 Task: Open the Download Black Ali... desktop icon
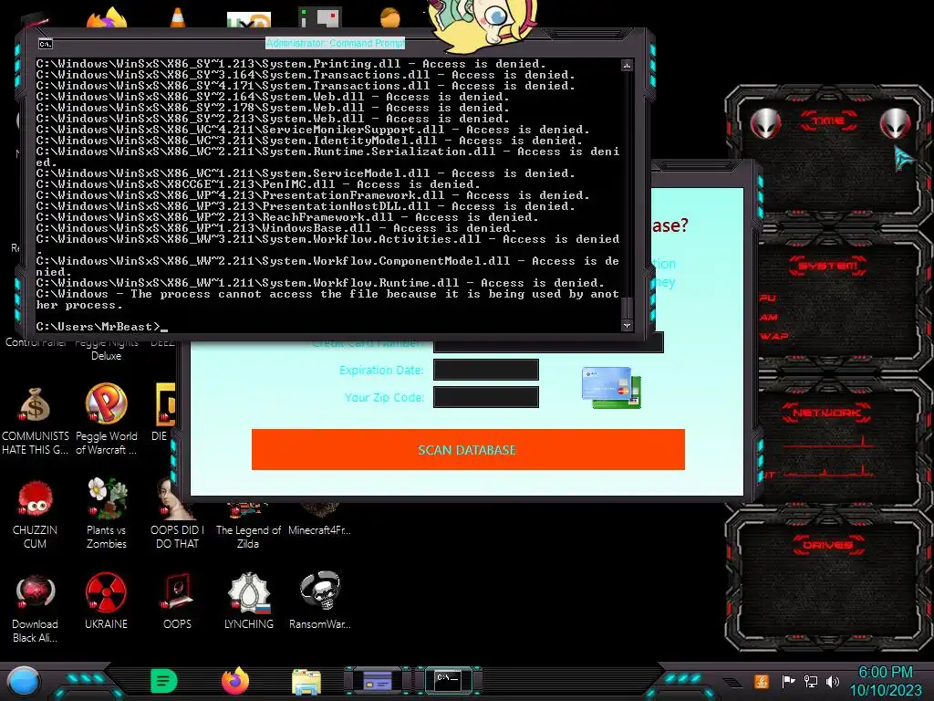[x=35, y=609]
